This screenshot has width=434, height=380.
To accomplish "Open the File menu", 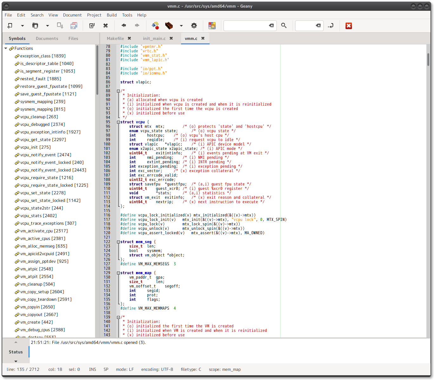I will [8, 15].
